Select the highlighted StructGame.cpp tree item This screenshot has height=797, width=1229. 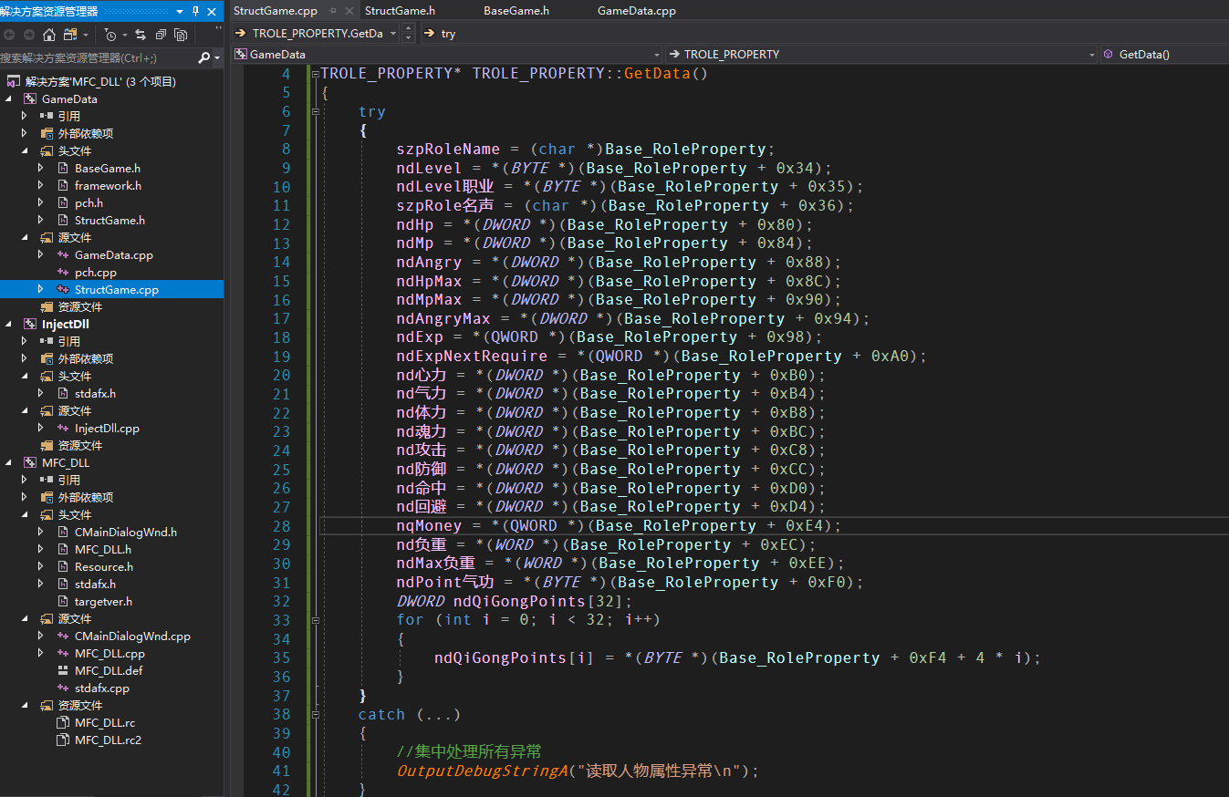117,289
